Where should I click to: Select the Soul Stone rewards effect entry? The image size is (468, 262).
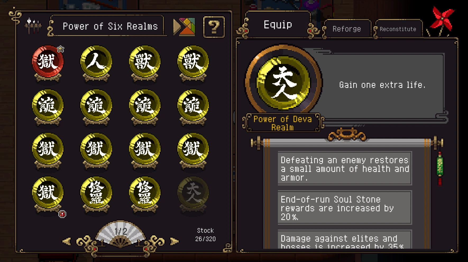pyautogui.click(x=345, y=208)
